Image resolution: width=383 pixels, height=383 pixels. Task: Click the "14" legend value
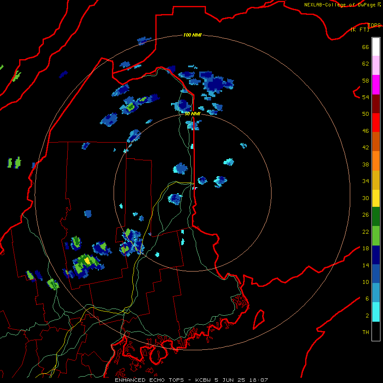(366, 265)
